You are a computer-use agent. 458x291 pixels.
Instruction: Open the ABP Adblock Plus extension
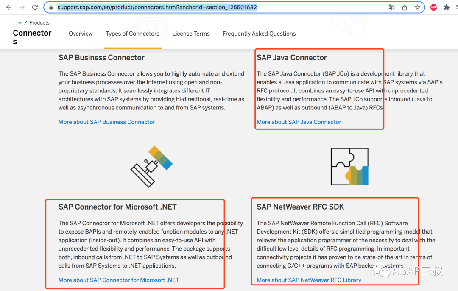tap(434, 7)
